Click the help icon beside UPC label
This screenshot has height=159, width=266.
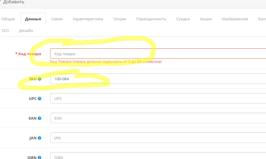coord(39,98)
